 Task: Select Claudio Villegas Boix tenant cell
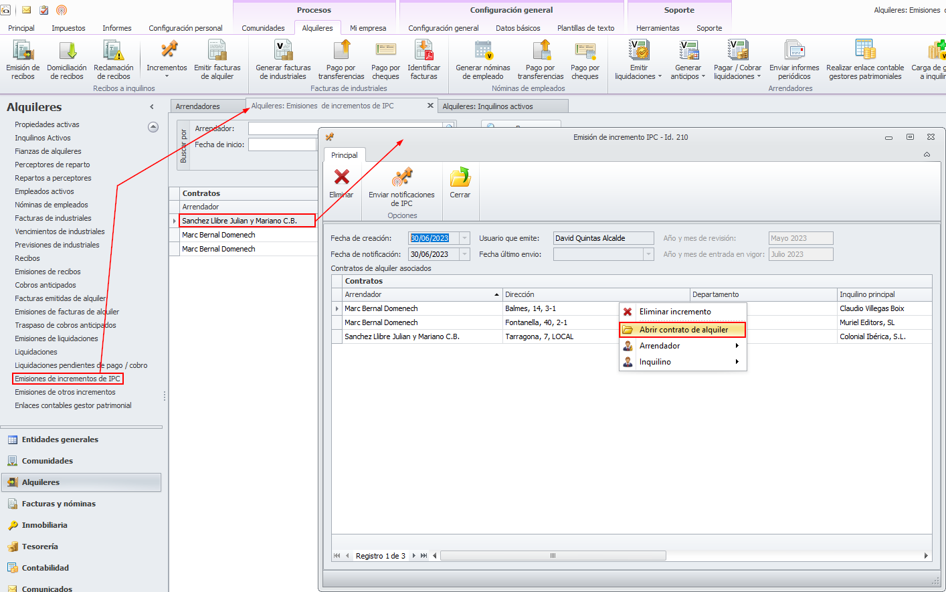coord(884,308)
